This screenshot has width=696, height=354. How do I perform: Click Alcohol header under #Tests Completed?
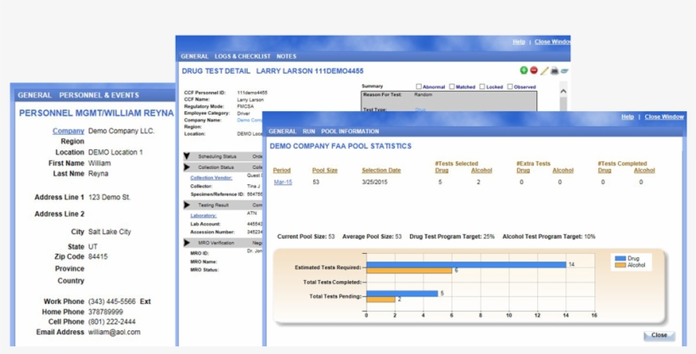point(644,170)
